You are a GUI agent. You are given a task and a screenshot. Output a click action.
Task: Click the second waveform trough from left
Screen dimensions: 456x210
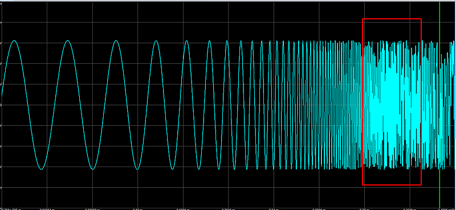92,168
